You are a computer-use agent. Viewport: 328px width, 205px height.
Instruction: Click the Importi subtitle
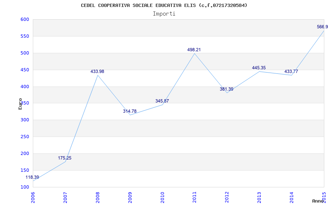(164, 14)
